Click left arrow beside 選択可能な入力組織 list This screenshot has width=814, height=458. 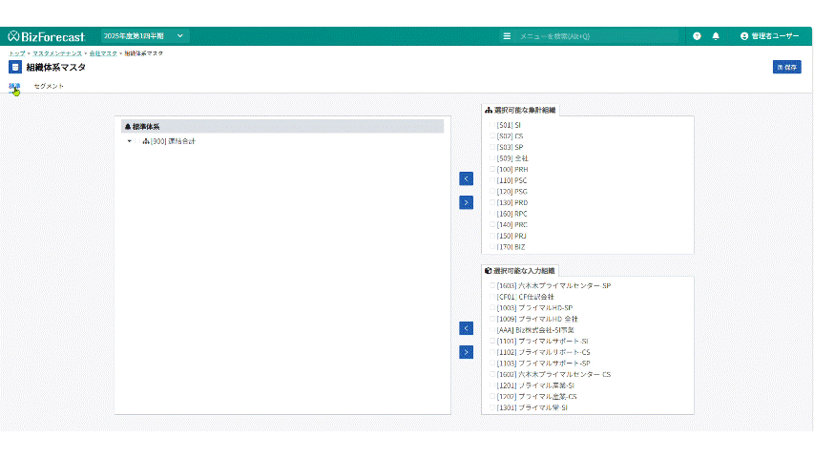coord(466,328)
